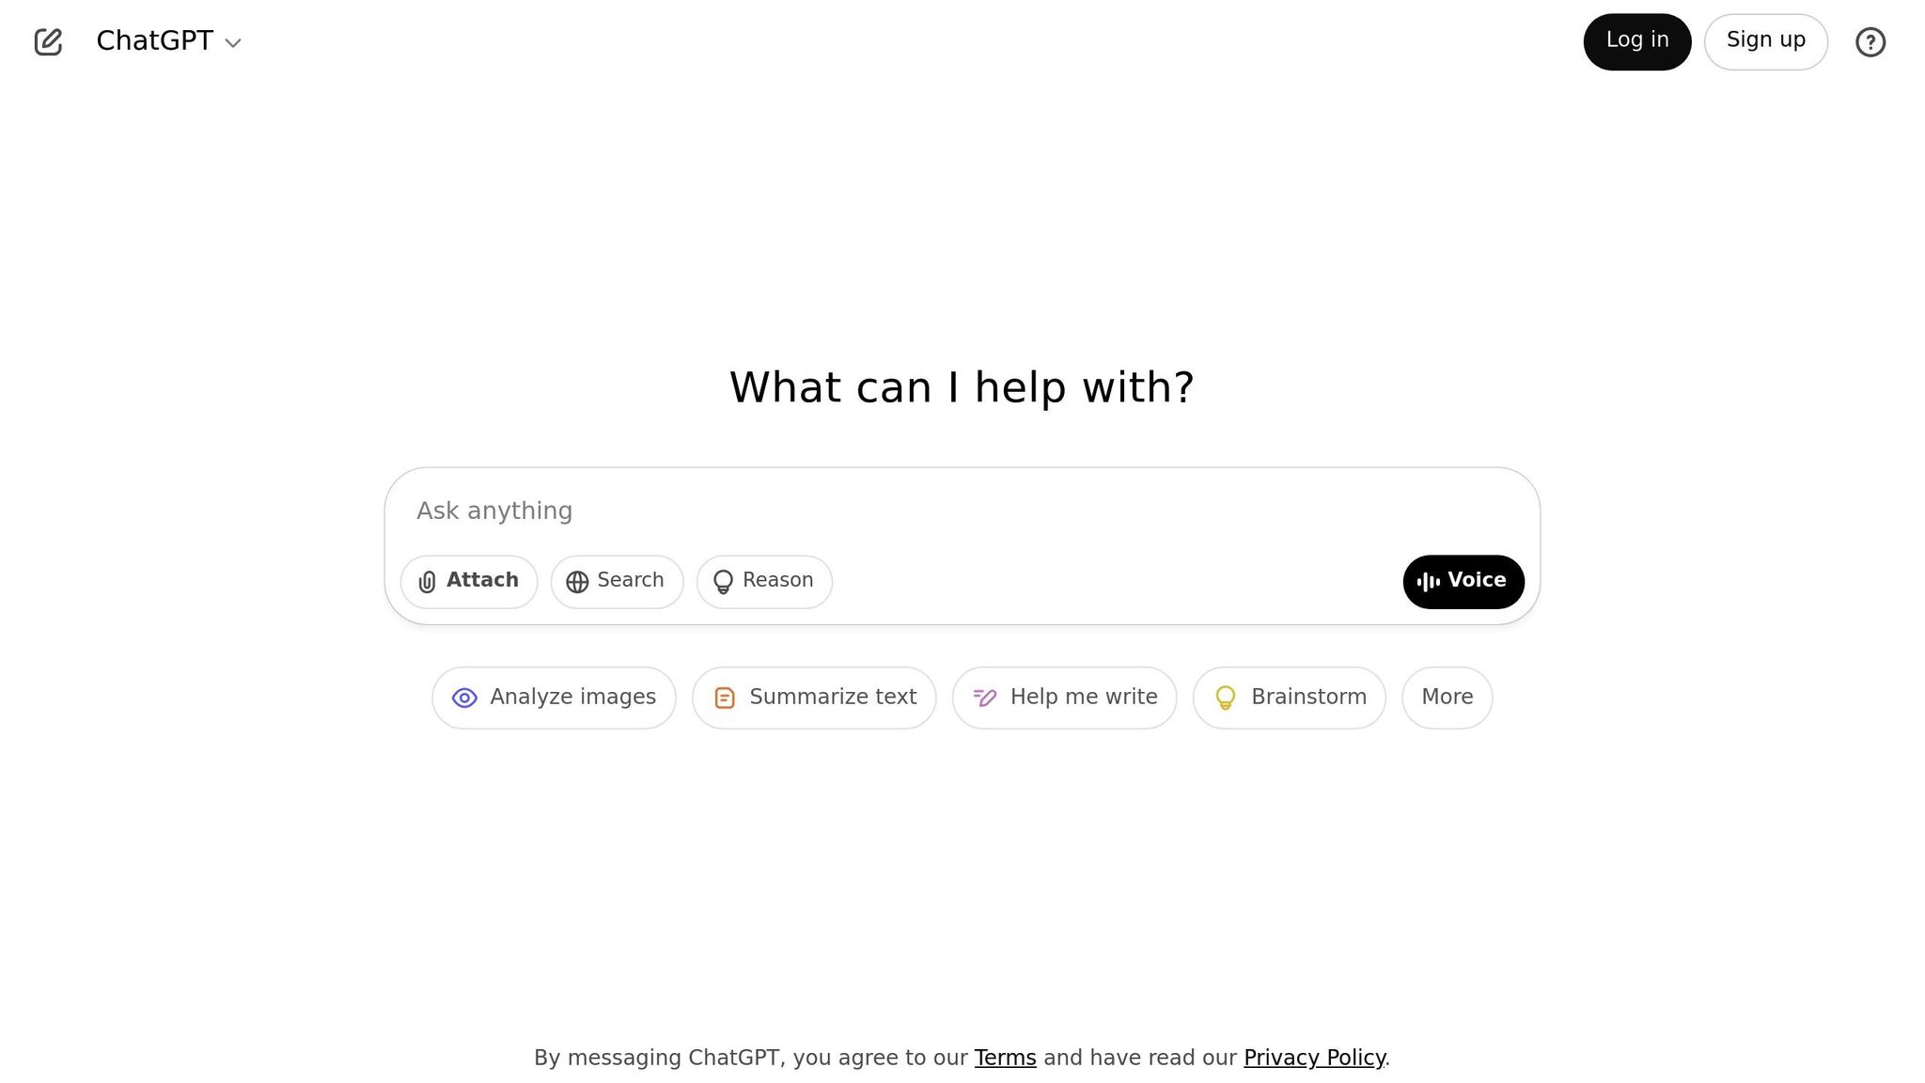The height and width of the screenshot is (1083, 1925).
Task: Expand the ChatGPT model dropdown
Action: pyautogui.click(x=169, y=41)
